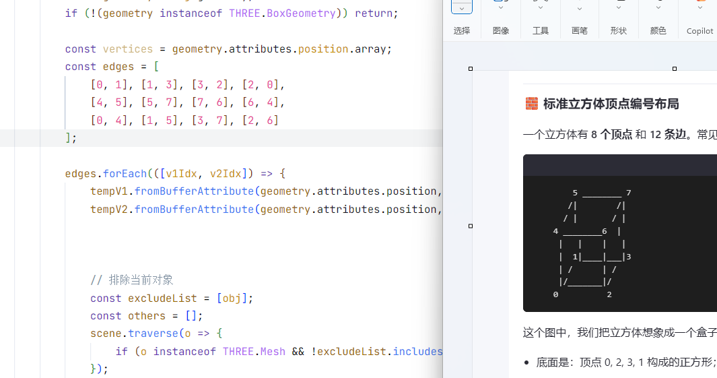Click forEach in edges.forEach call
The width and height of the screenshot is (717, 378).
(125, 174)
